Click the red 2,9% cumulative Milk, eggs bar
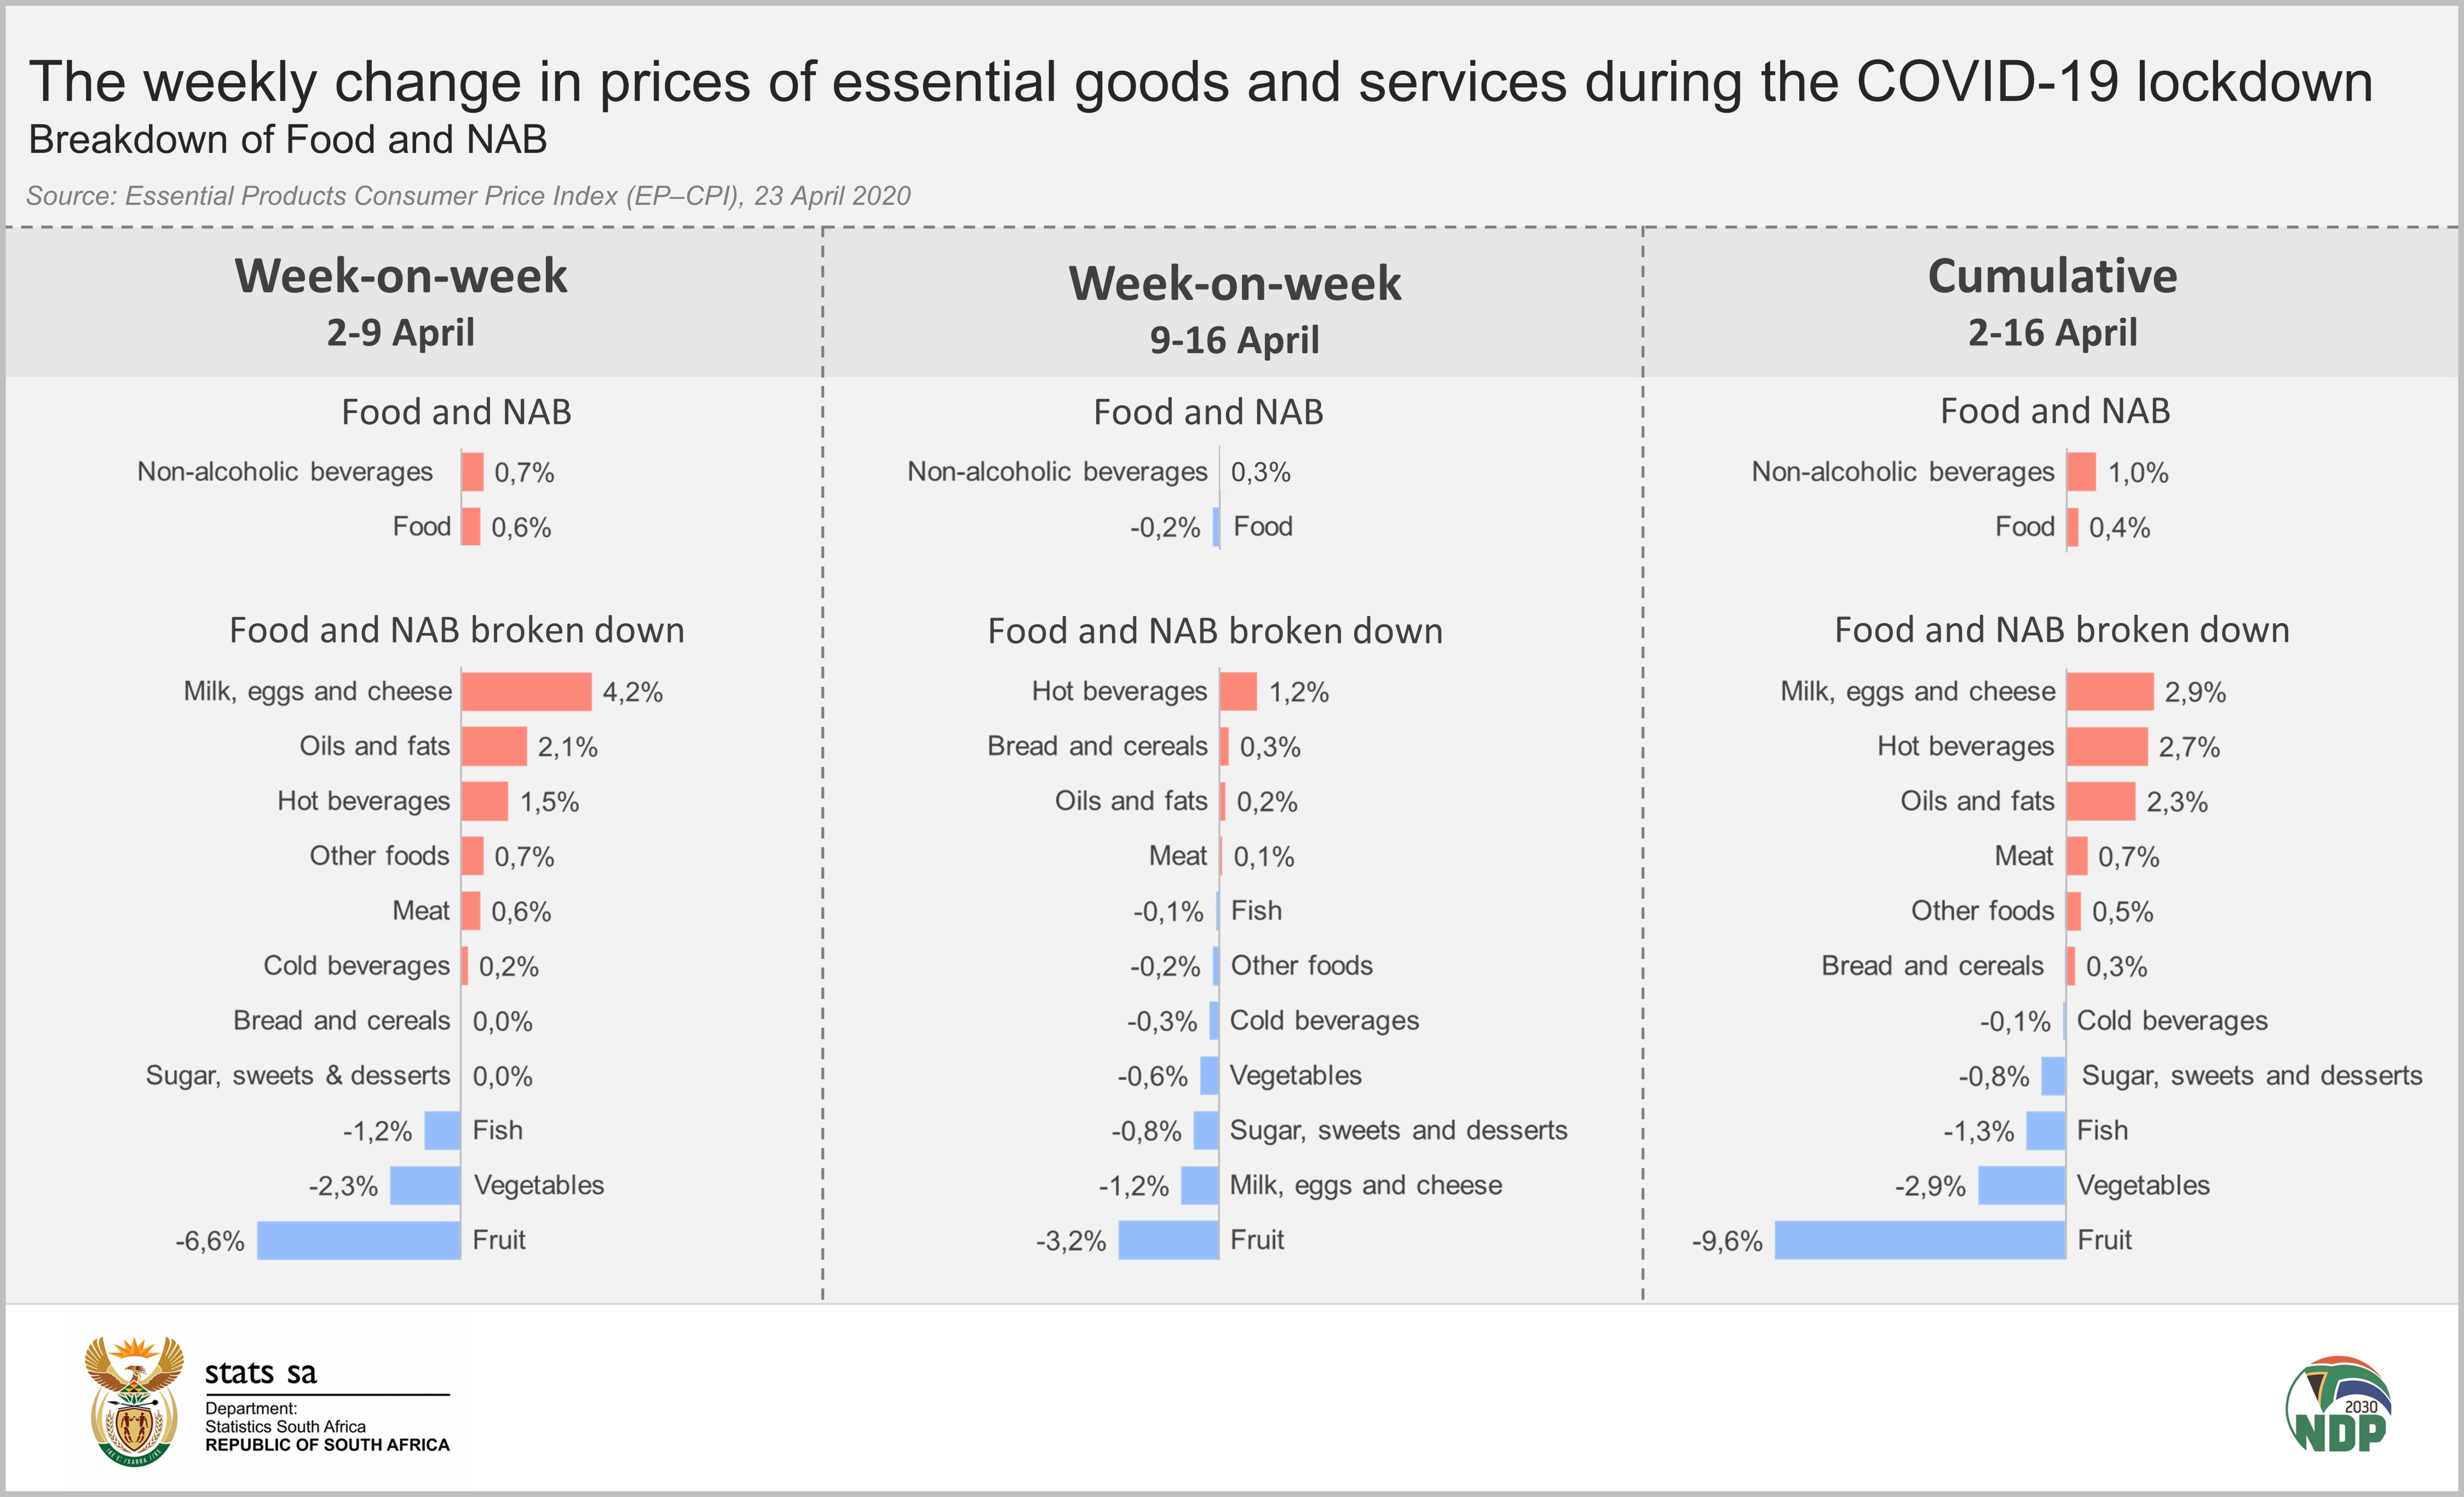 coord(2110,691)
